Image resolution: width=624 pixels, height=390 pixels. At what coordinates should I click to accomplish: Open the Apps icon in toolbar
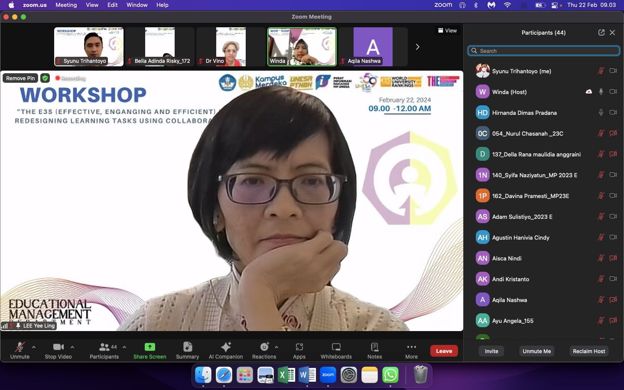tap(299, 350)
